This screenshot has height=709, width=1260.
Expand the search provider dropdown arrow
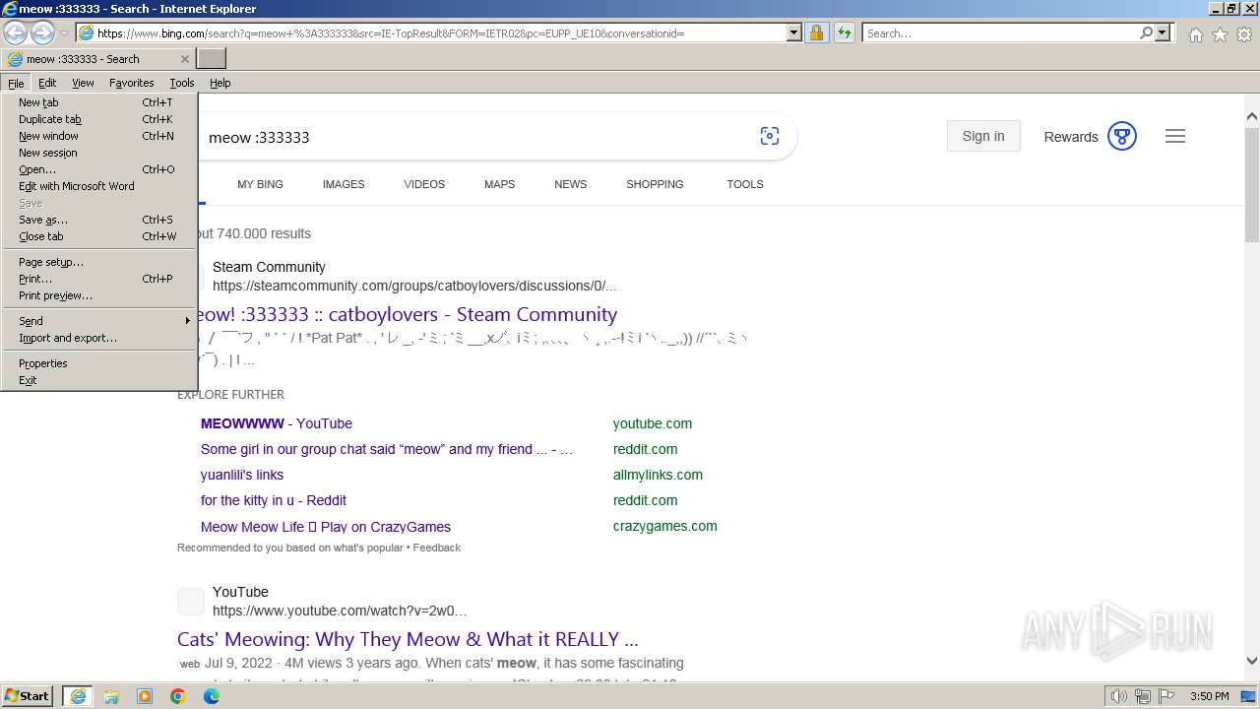[1163, 32]
